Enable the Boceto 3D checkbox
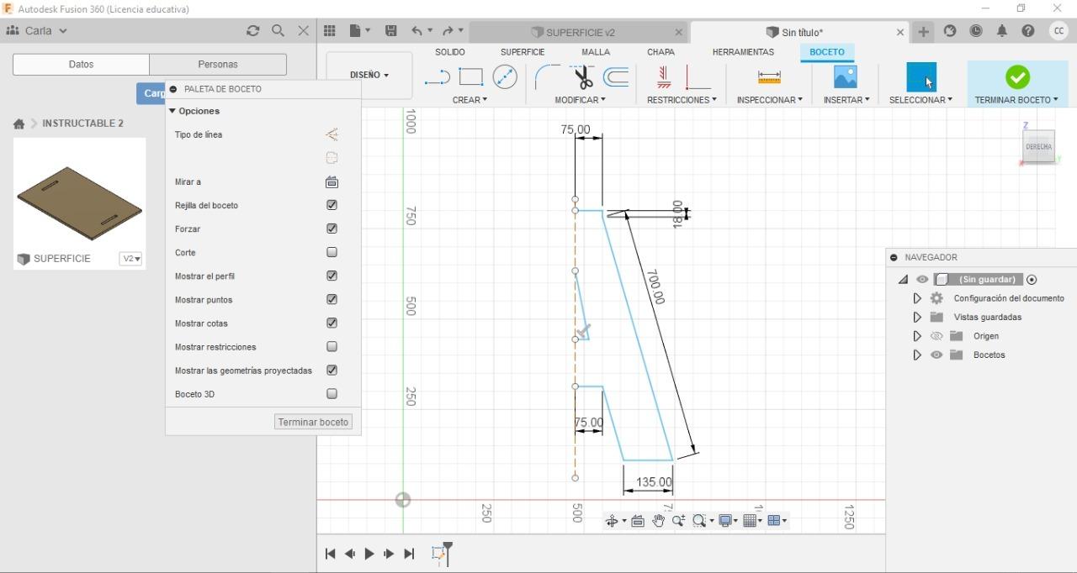This screenshot has height=573, width=1077. click(332, 393)
